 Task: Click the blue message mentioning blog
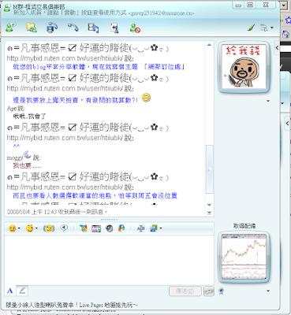pyautogui.click(x=99, y=67)
